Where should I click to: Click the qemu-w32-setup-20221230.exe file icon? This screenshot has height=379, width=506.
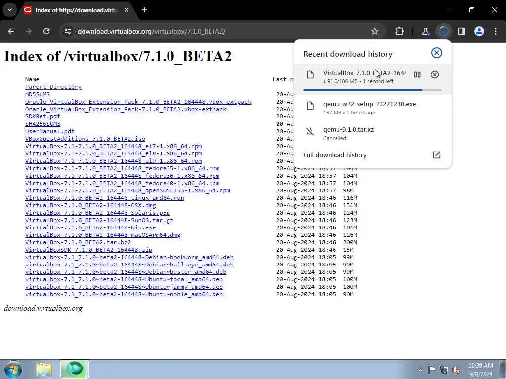[x=310, y=106]
